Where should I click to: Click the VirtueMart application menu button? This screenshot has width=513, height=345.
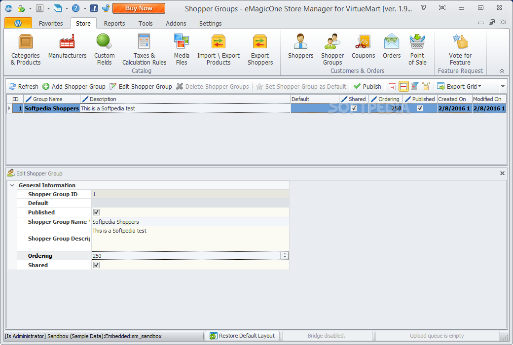point(18,23)
